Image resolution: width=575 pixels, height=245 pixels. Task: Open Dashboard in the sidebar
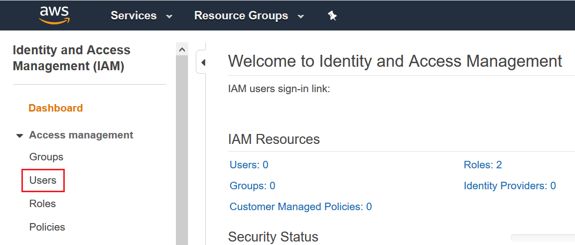click(55, 108)
